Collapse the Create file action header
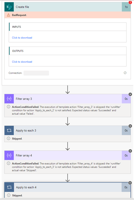Image resolution: width=134 pixels, height=200 pixels. click(68, 7)
